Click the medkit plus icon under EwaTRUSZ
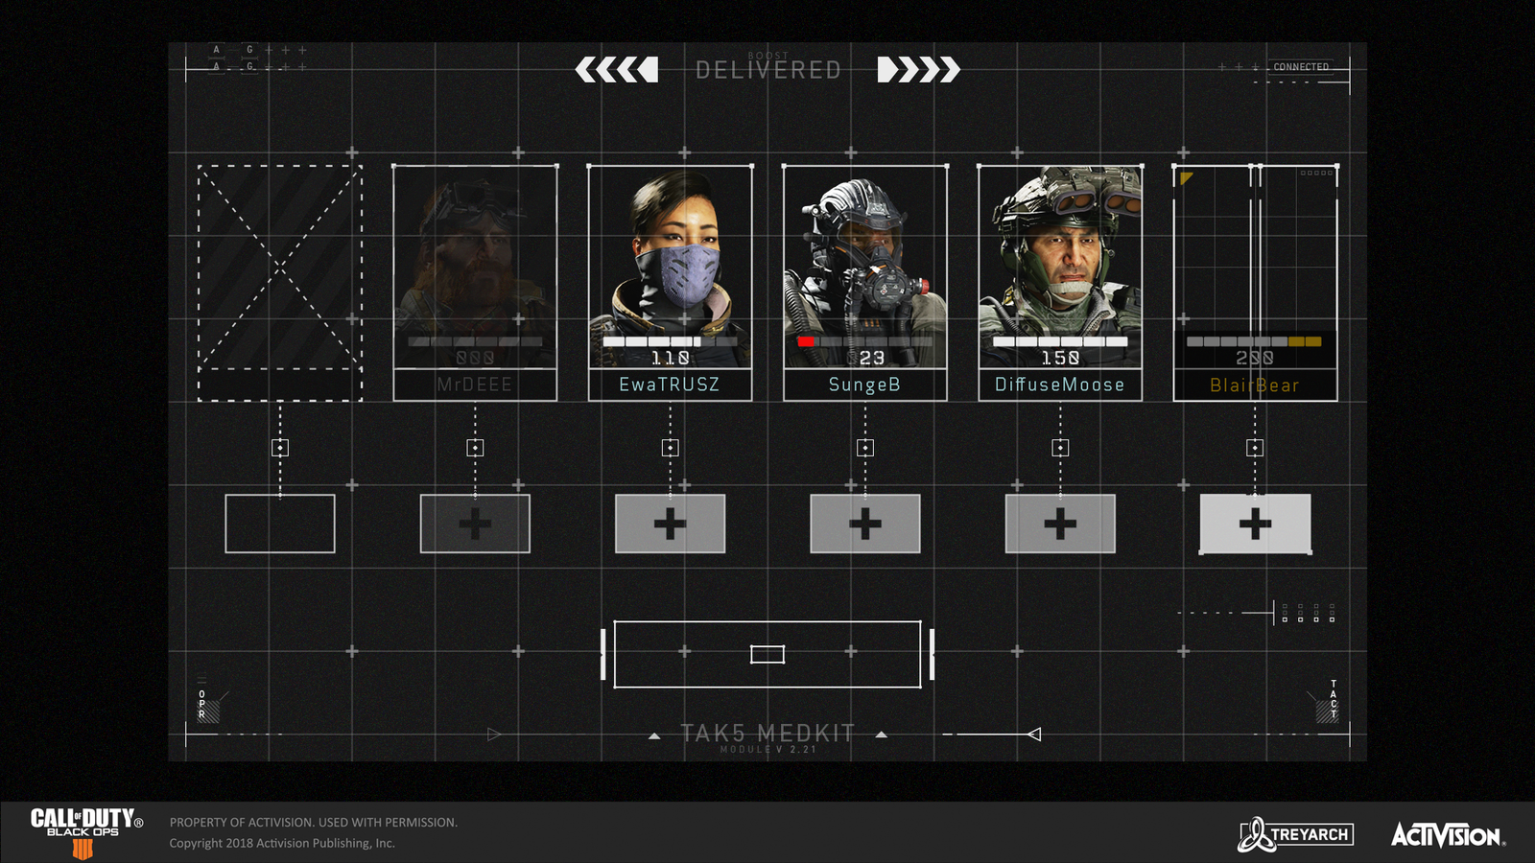1535x863 pixels. pyautogui.click(x=670, y=524)
